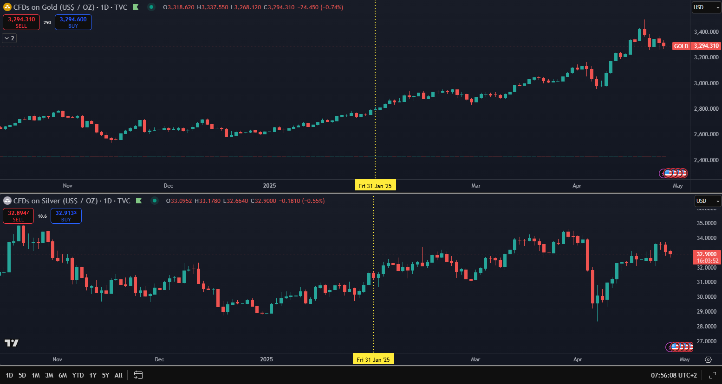This screenshot has width=722, height=384.
Task: Click the Gold symbol logo icon
Action: tap(7, 7)
